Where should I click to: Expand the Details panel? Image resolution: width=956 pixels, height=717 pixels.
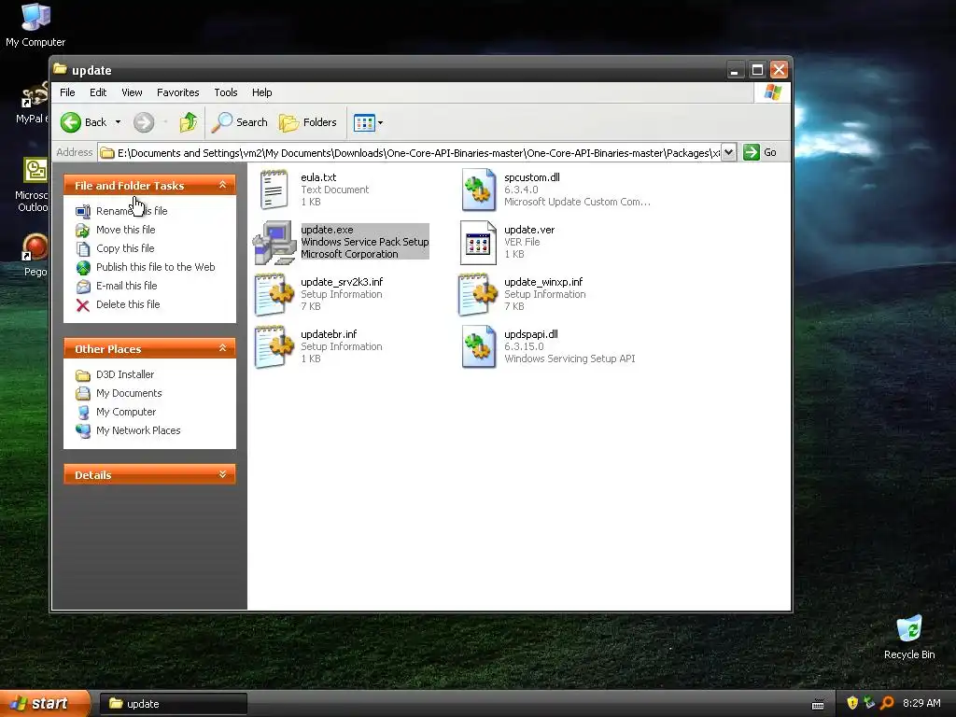pos(222,474)
